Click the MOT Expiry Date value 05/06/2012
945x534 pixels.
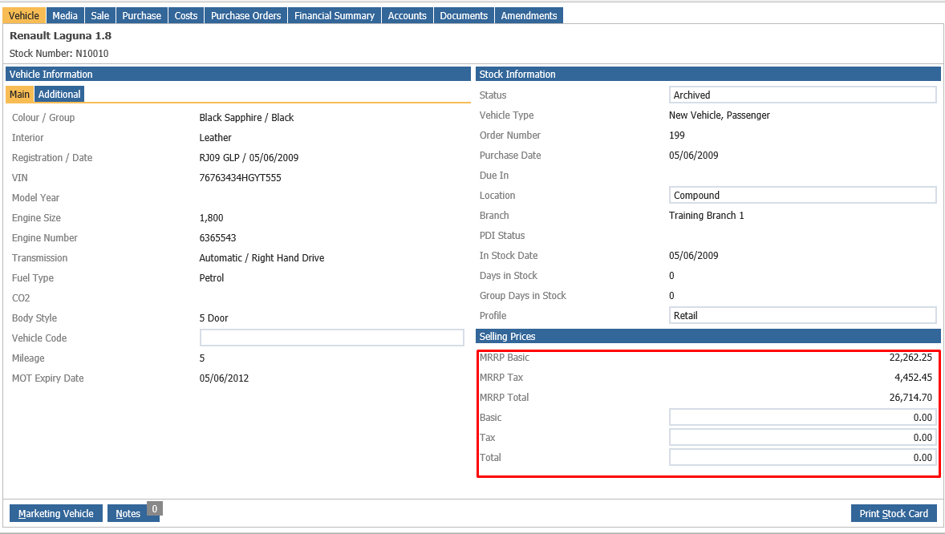tap(224, 378)
